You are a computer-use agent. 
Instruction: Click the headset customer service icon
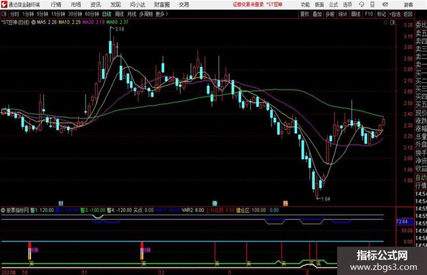pyautogui.click(x=361, y=5)
